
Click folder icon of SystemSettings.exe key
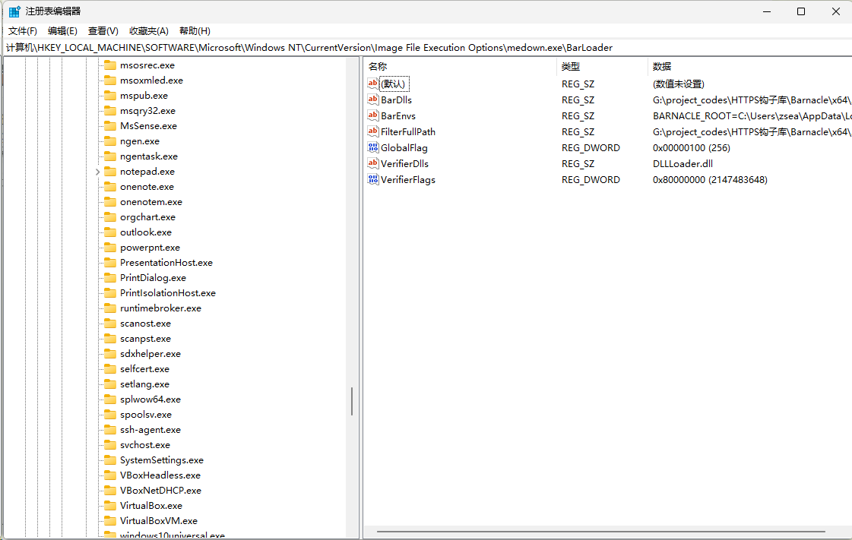tap(110, 460)
